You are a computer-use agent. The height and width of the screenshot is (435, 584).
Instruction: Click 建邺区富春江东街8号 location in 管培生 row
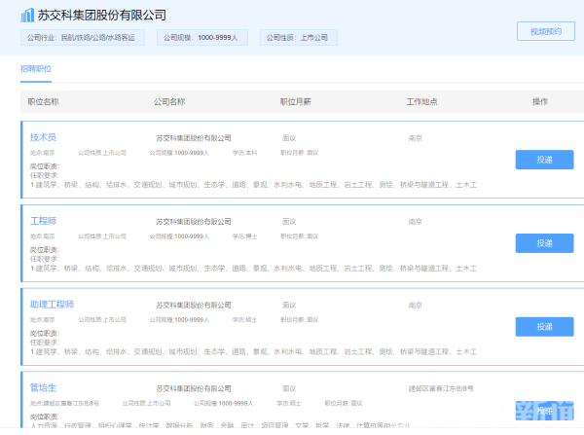pos(441,388)
